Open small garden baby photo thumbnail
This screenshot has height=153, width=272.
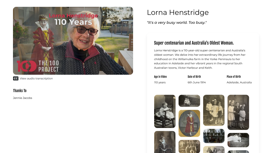click(189, 101)
